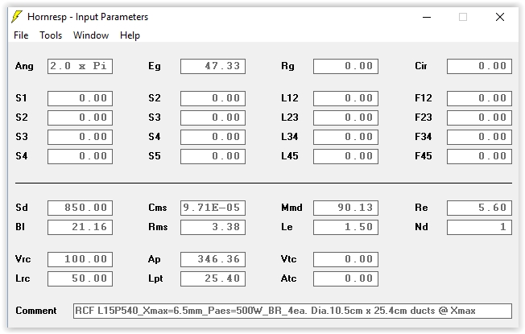Viewport: 525px width, 334px height.
Task: Click the Comment text box
Action: click(292, 311)
